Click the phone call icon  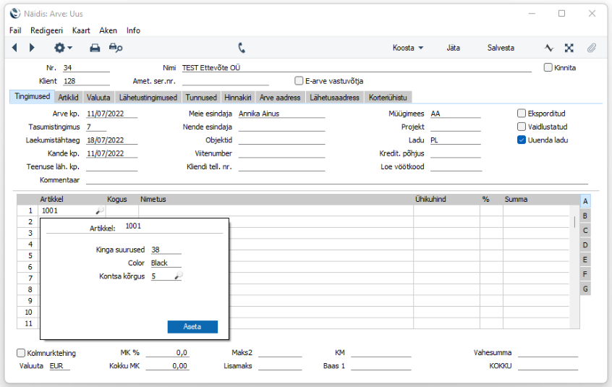(242, 48)
